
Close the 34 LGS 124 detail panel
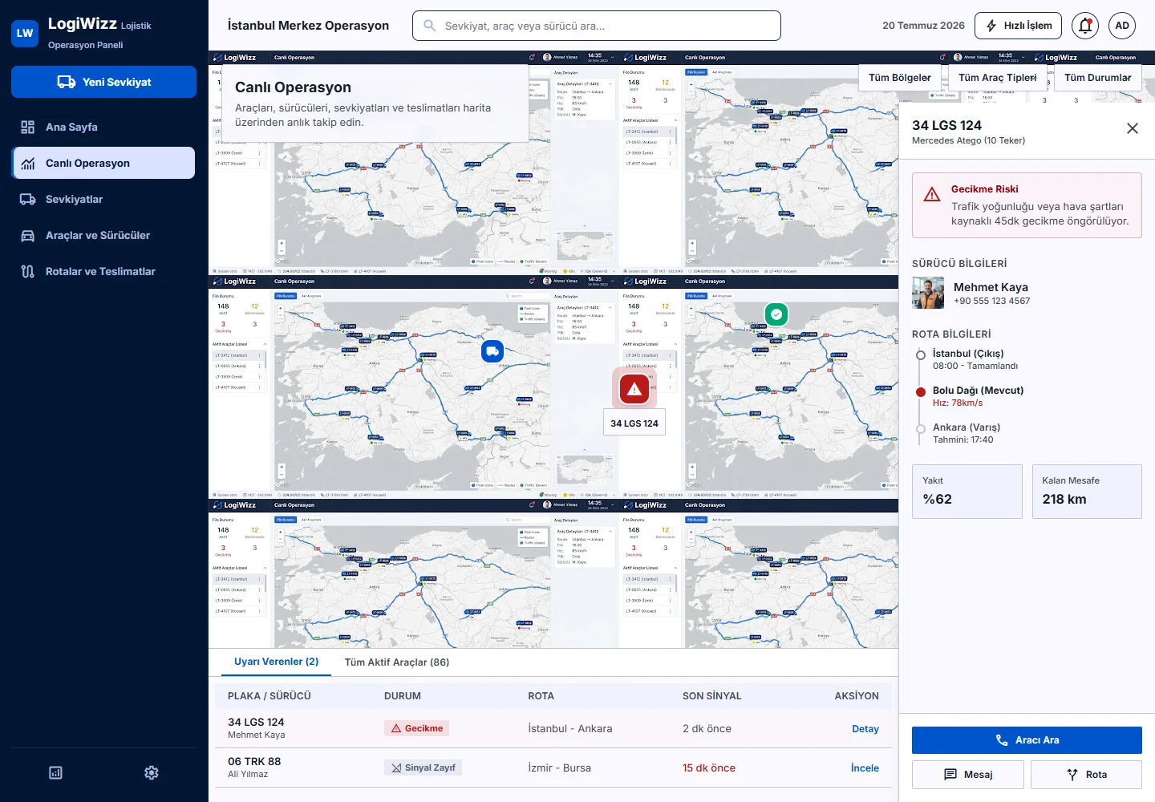coord(1132,128)
